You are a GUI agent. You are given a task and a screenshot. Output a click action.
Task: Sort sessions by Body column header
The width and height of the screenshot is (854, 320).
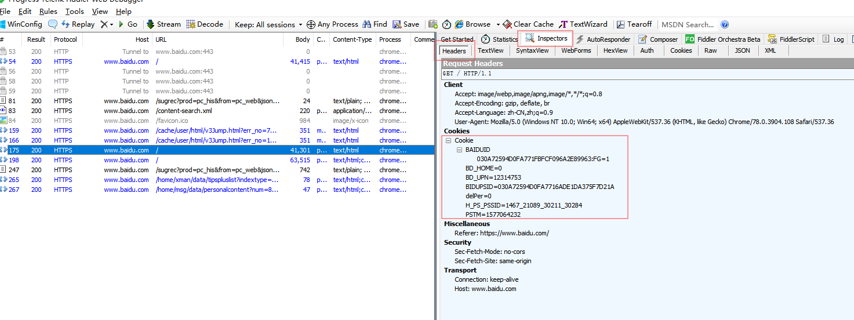coord(298,39)
